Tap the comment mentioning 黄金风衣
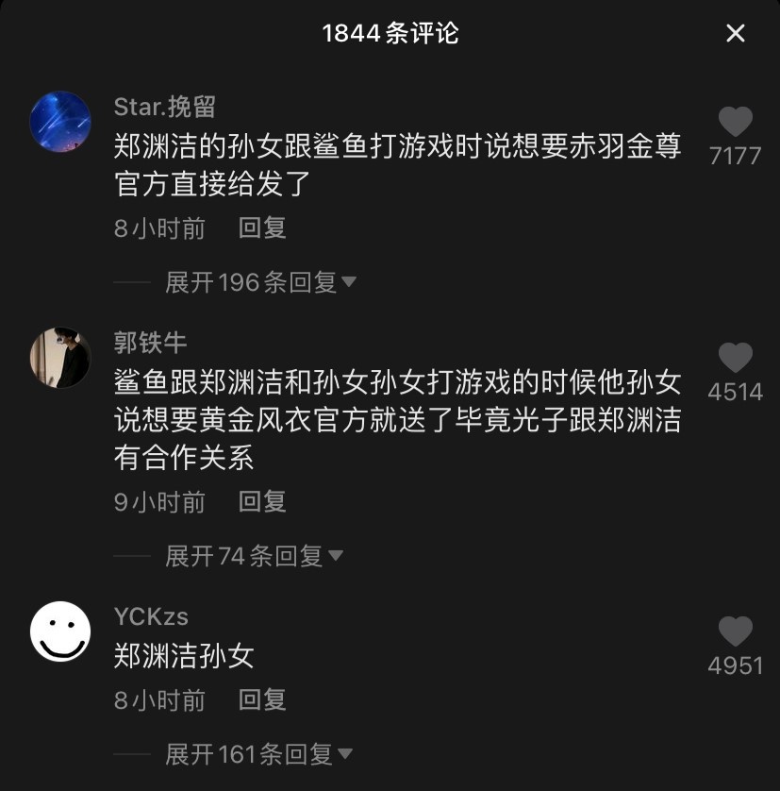This screenshot has height=791, width=780. coord(398,420)
